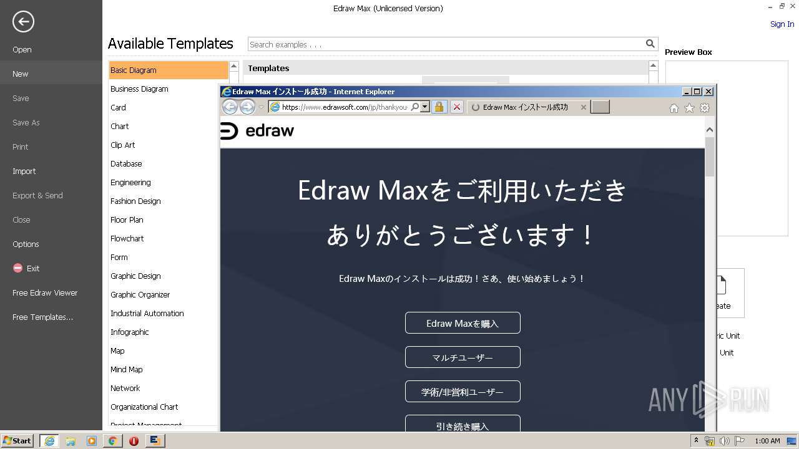The height and width of the screenshot is (449, 799).
Task: Click IE page scrollbar up arrow
Action: [x=709, y=129]
